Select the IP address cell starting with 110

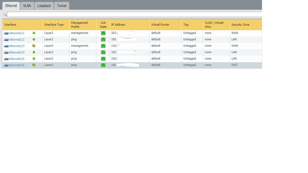pos(129,46)
